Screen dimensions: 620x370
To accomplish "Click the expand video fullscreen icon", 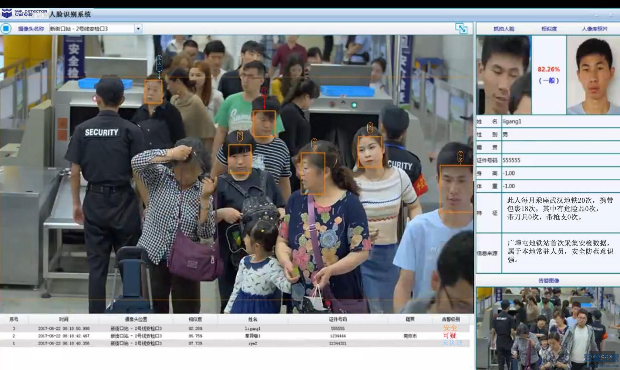I will 461,28.
